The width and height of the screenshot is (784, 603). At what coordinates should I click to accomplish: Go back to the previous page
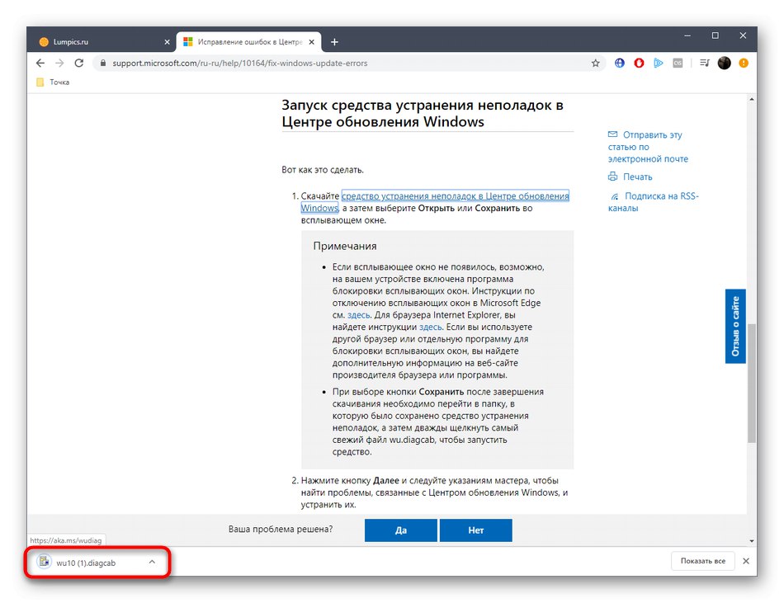coord(40,63)
